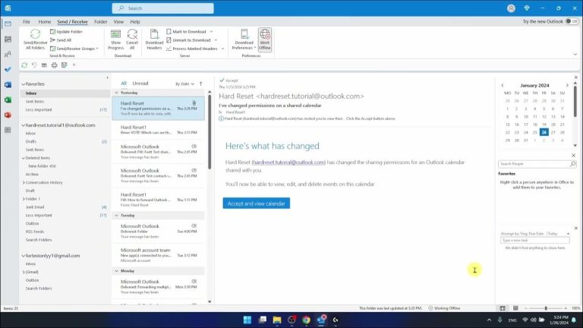Open the Folder ribbon tab

[x=101, y=22]
